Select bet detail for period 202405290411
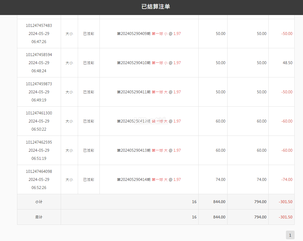 [149, 92]
